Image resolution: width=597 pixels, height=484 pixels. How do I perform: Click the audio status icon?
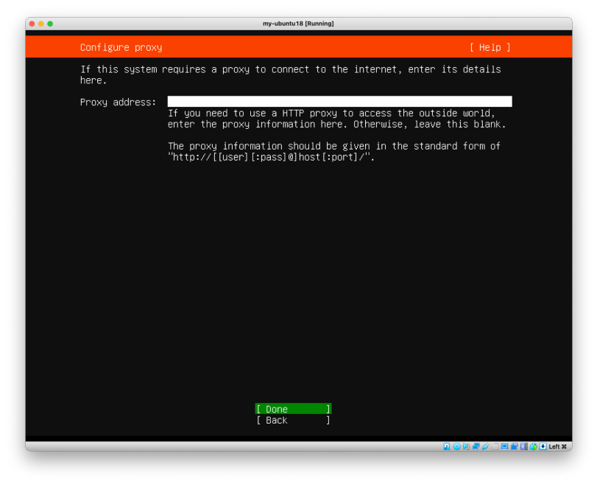point(467,446)
